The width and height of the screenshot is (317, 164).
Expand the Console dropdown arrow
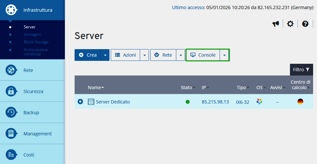[x=224, y=55]
